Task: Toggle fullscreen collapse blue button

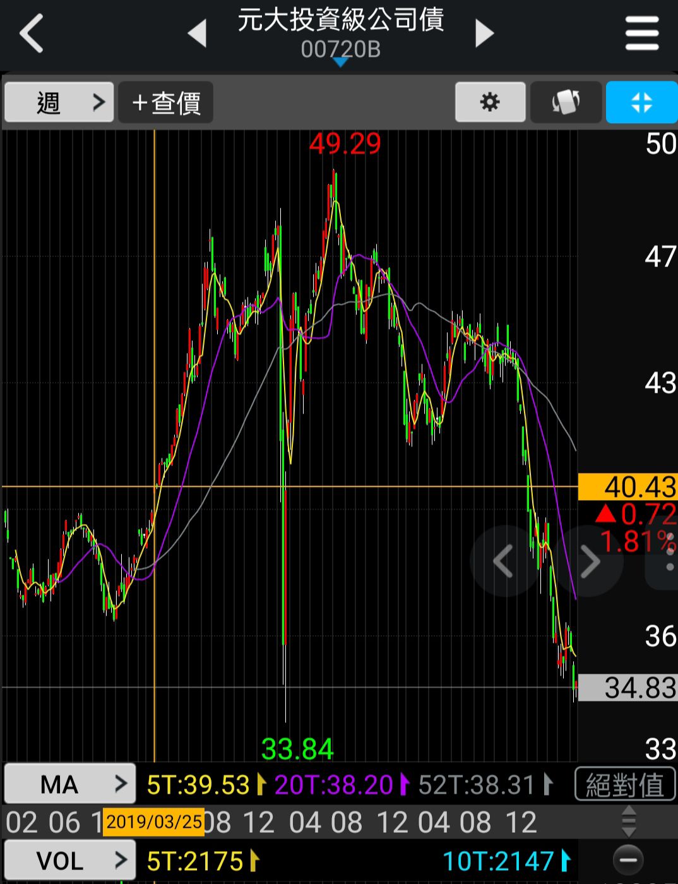Action: 641,102
